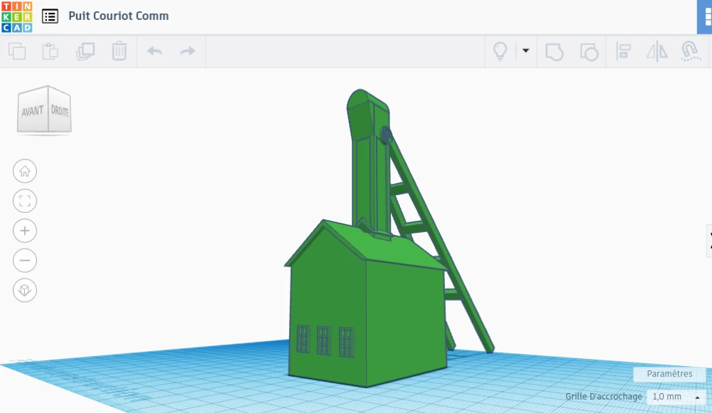Click the Paste tool icon
This screenshot has height=413, width=712.
click(x=51, y=51)
